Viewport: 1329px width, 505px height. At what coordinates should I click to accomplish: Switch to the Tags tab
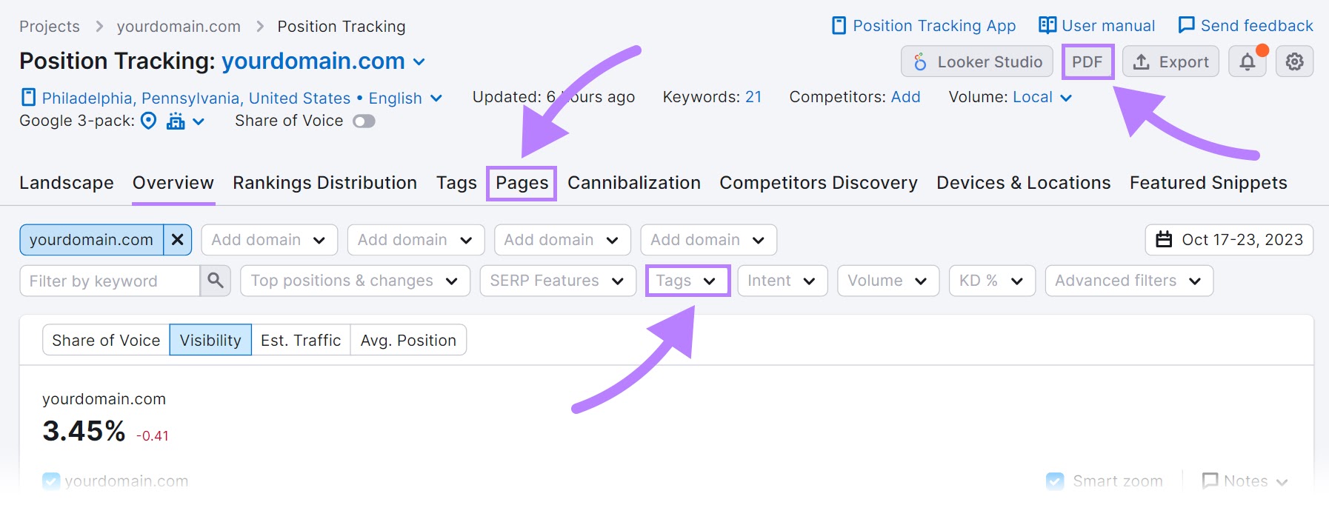[456, 183]
